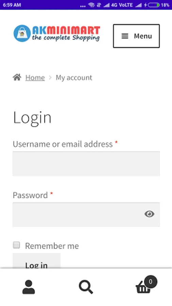Focus the Username or email address field
The width and height of the screenshot is (172, 306).
tap(86, 164)
